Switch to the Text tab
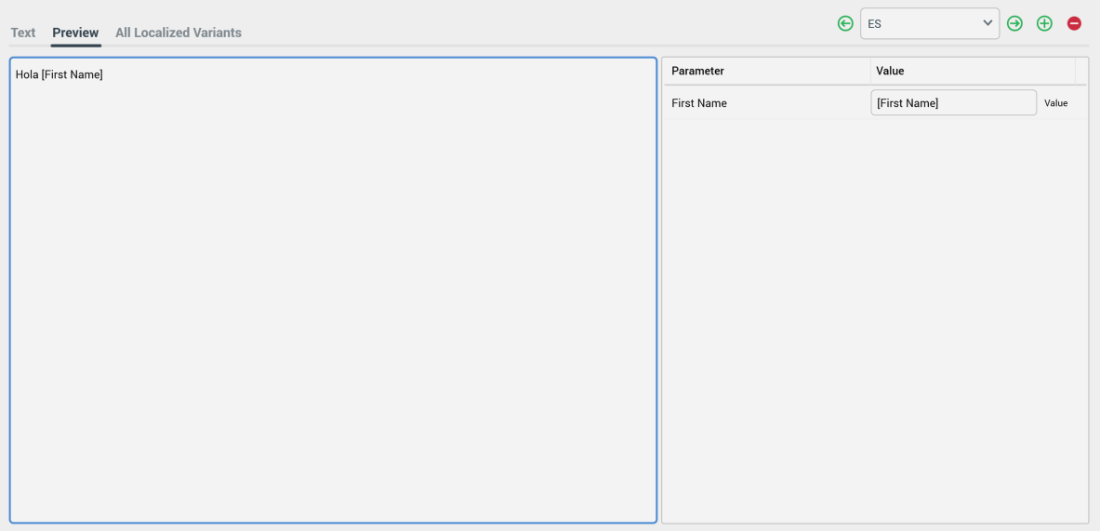The image size is (1100, 531). (23, 33)
